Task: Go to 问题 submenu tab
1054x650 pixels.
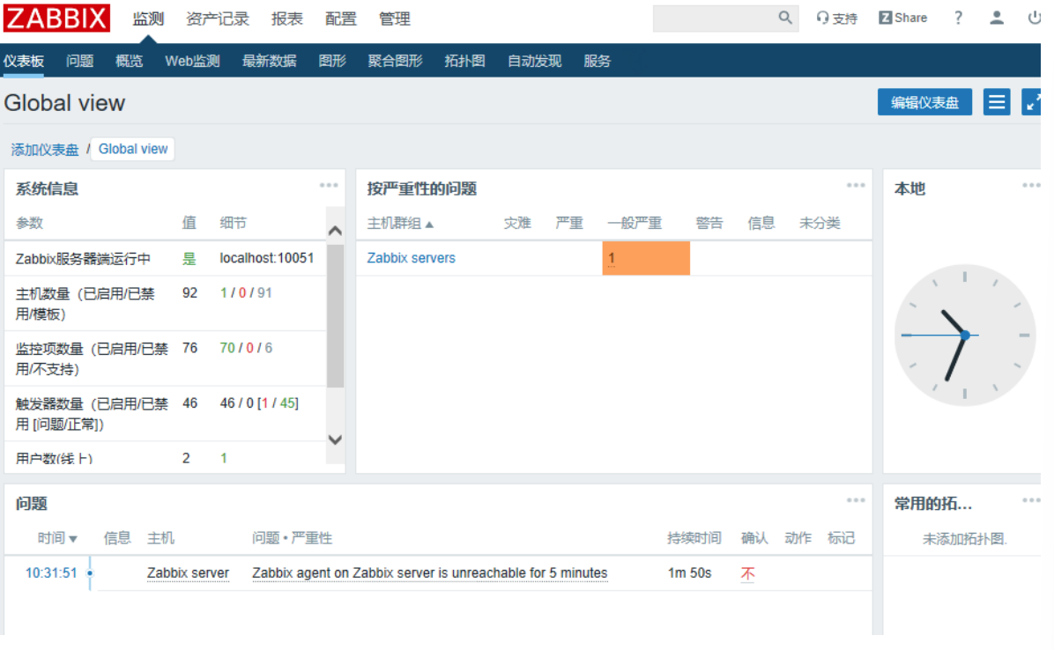Action: [80, 61]
